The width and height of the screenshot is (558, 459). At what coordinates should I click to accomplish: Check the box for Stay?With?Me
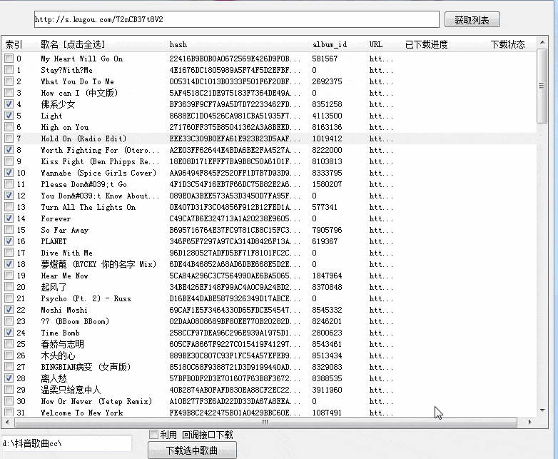coord(9,70)
